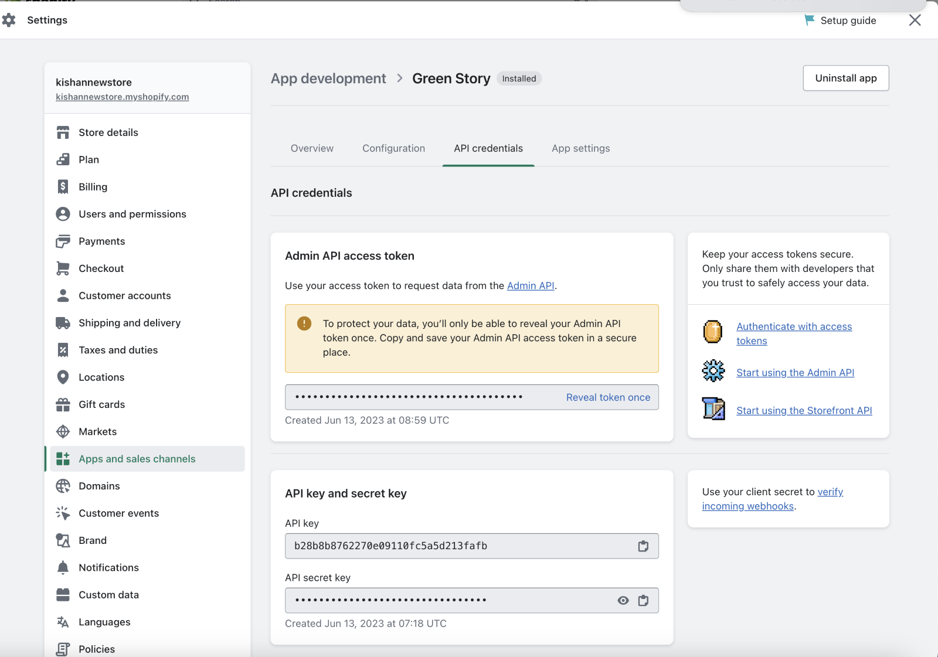
Task: Click the warning icon in token notice
Action: [304, 324]
